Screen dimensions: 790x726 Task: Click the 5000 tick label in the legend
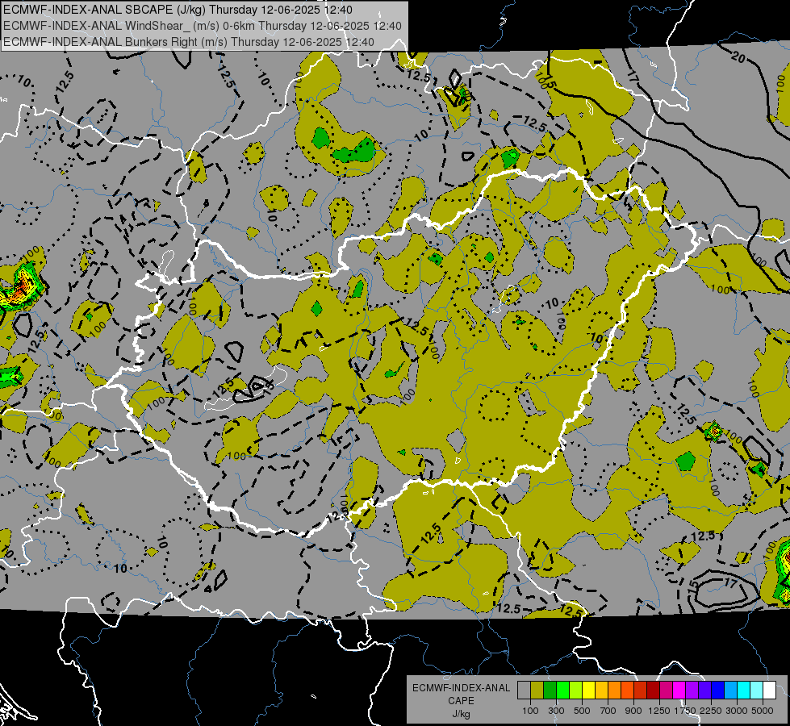(x=763, y=711)
